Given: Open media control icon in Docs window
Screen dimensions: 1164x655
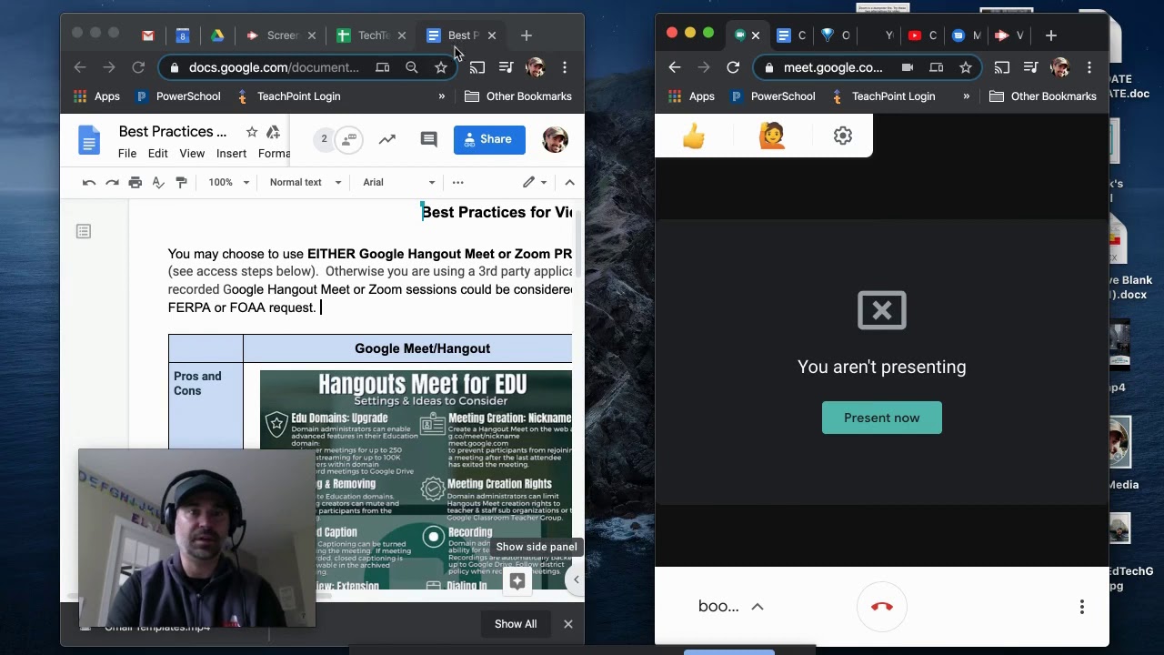Looking at the screenshot, I should tap(507, 67).
